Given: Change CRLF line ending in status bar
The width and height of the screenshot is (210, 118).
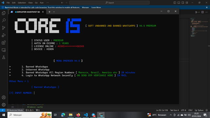Looking at the screenshot, I should [x=190, y=110].
